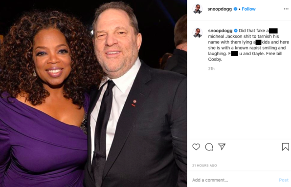The image size is (291, 187).
Task: Follow the snoopdogg account
Action: [x=248, y=9]
